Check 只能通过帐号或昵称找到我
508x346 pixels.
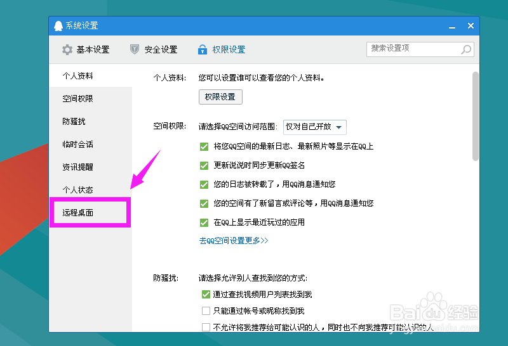click(206, 311)
